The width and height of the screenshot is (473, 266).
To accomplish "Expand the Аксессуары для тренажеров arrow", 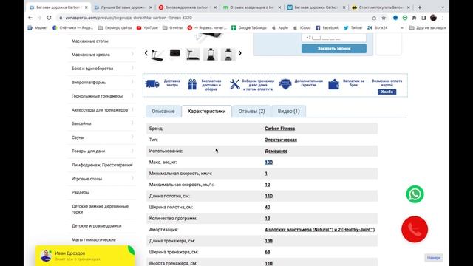I will [132, 109].
